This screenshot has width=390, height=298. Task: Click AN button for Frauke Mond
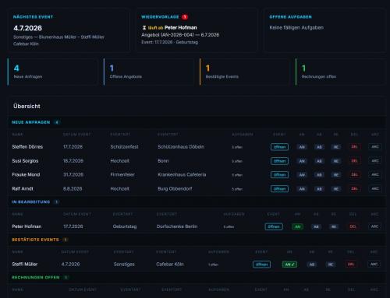click(302, 175)
